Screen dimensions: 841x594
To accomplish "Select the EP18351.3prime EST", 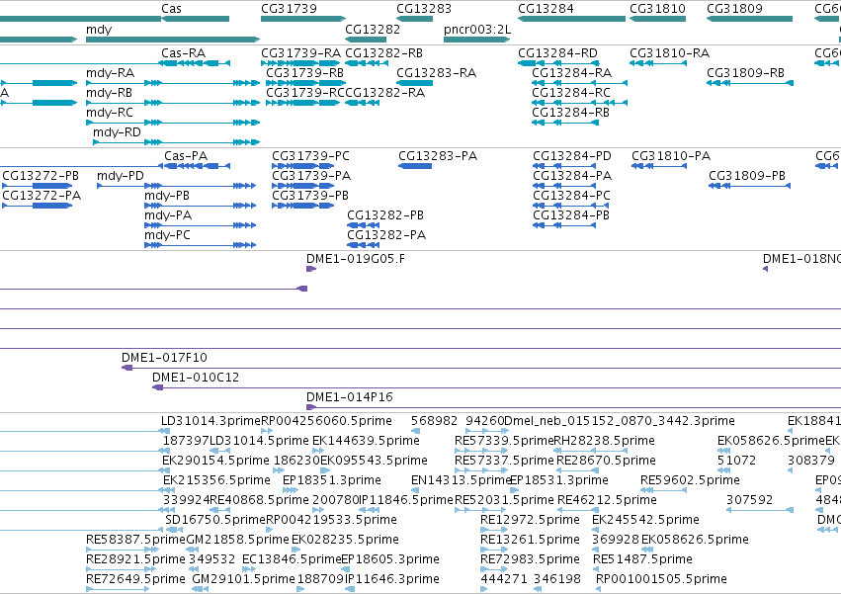I will click(x=290, y=490).
